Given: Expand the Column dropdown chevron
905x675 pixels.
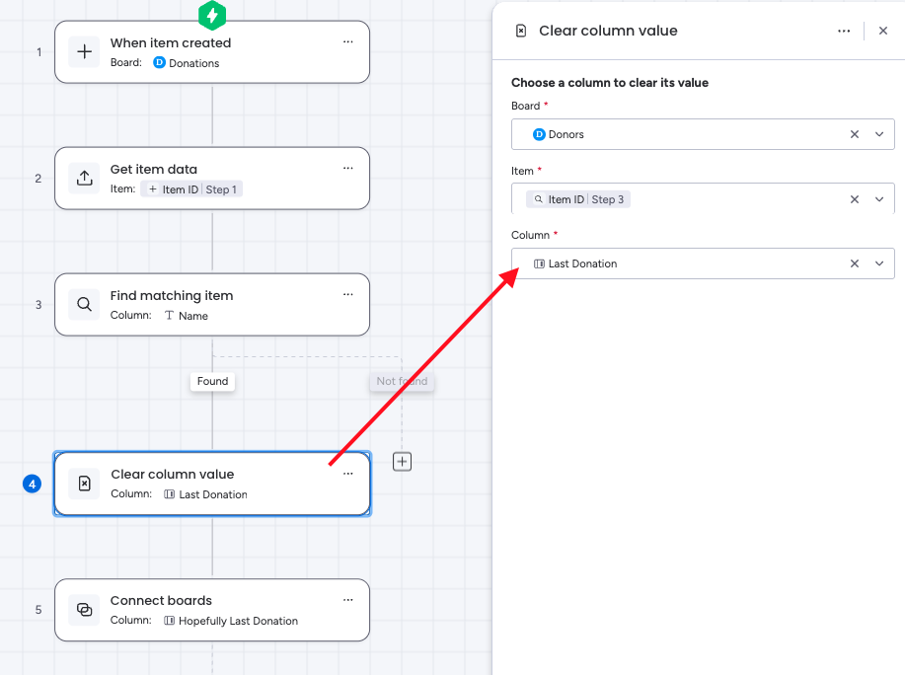Looking at the screenshot, I should click(x=879, y=263).
